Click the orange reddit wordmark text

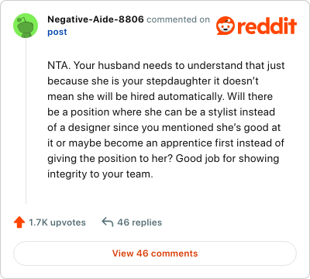pos(267,26)
